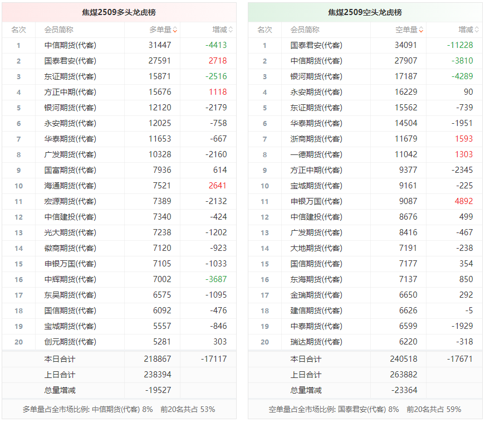Select 中泰期货(代客) row name

316,326
